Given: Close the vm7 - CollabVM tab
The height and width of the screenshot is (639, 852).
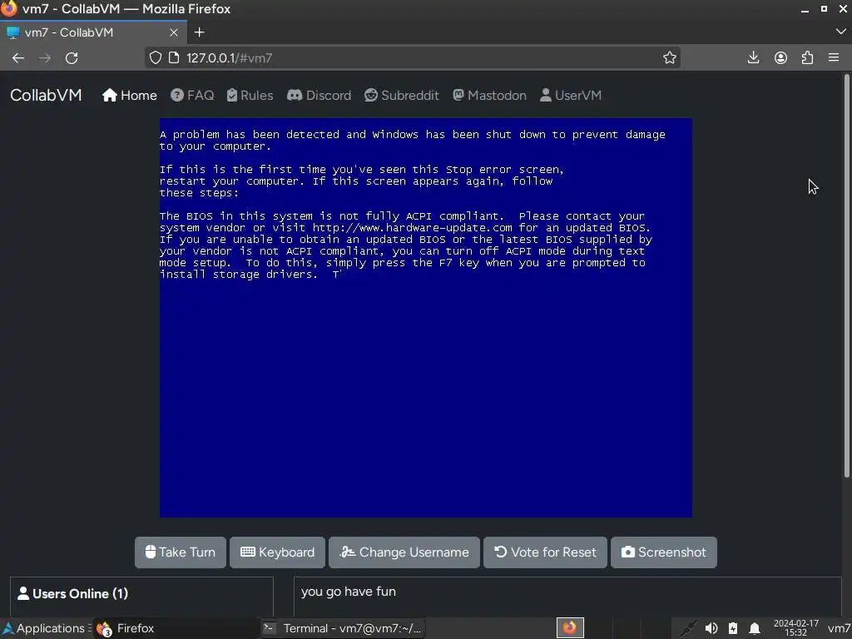Looking at the screenshot, I should [174, 32].
